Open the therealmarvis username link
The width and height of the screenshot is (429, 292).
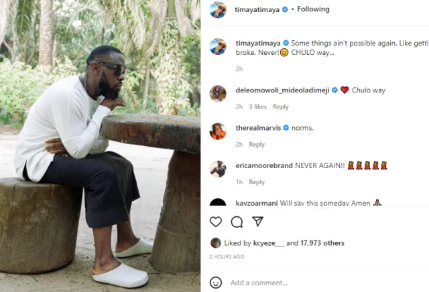[x=258, y=128]
